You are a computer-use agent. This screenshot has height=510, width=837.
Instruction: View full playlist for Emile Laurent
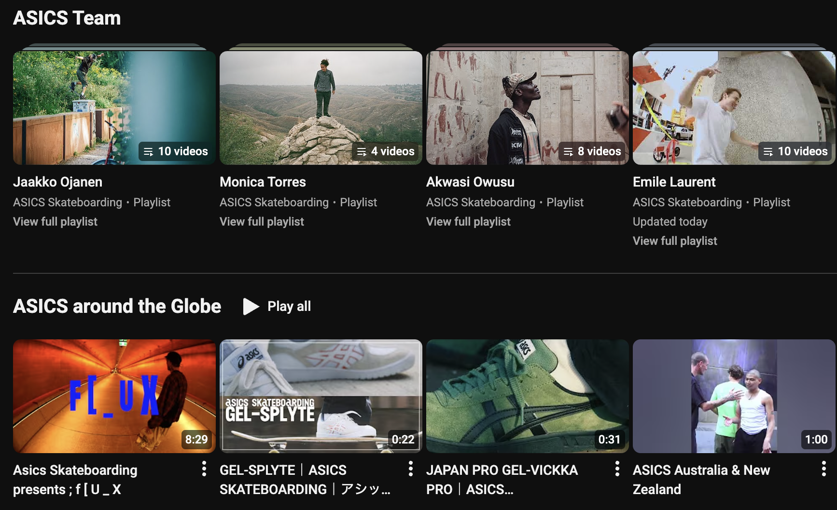point(675,241)
